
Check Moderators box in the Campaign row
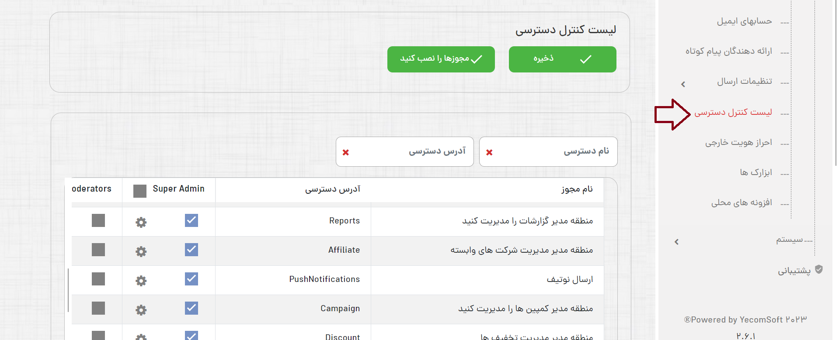pyautogui.click(x=98, y=308)
